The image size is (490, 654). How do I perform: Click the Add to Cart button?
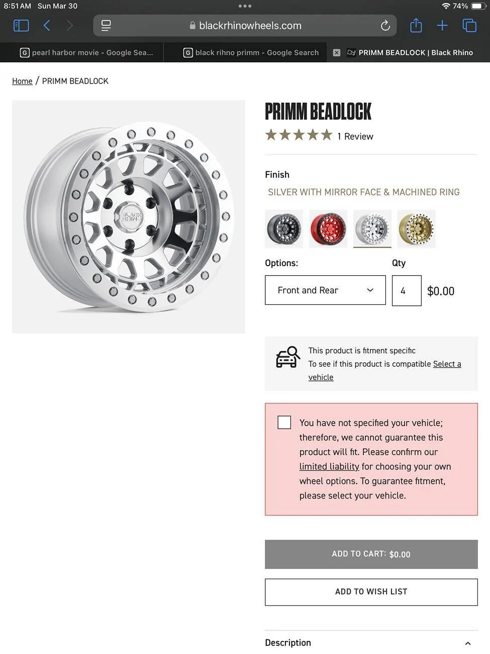(371, 554)
